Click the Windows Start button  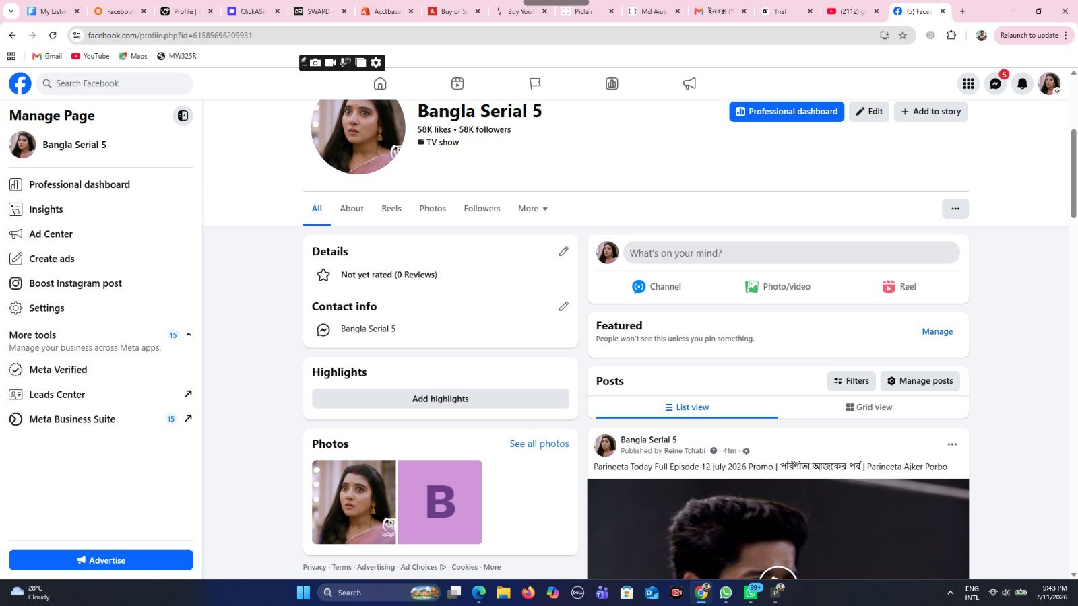303,593
